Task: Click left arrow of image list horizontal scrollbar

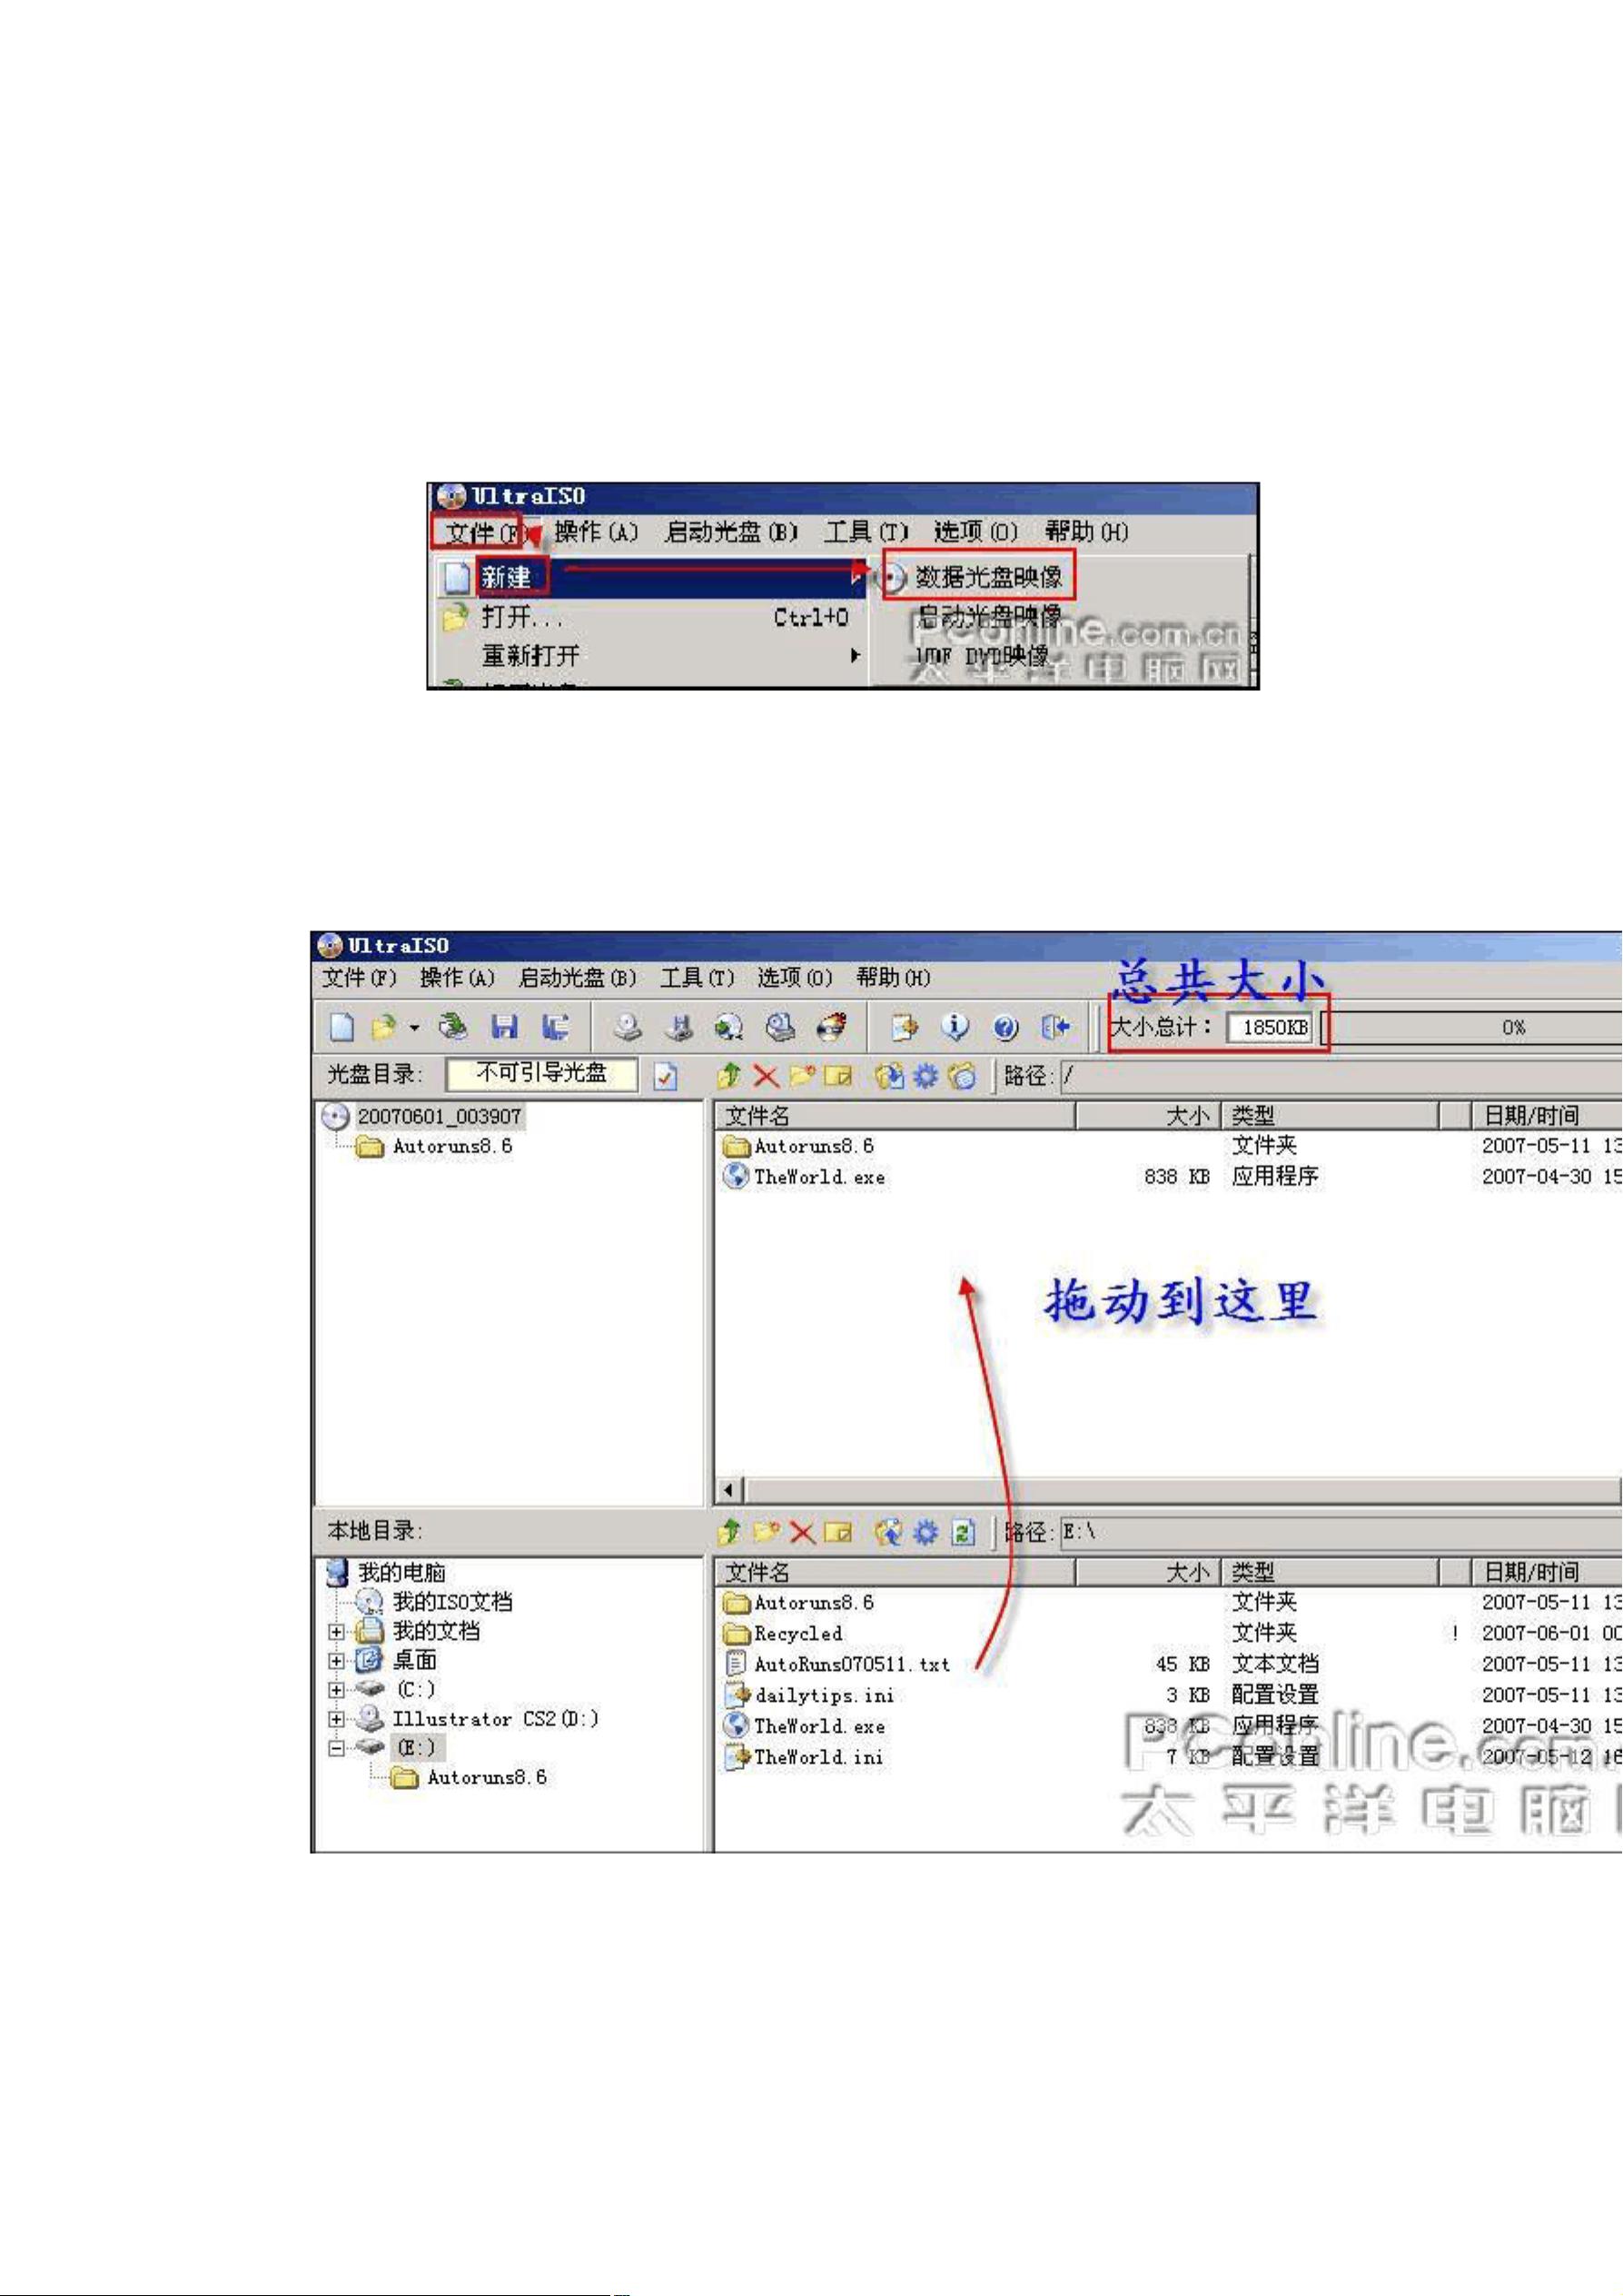Action: (728, 1491)
